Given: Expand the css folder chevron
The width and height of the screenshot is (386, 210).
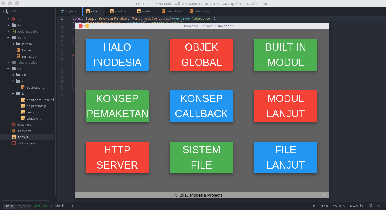Looking at the screenshot, I should coord(13,75).
